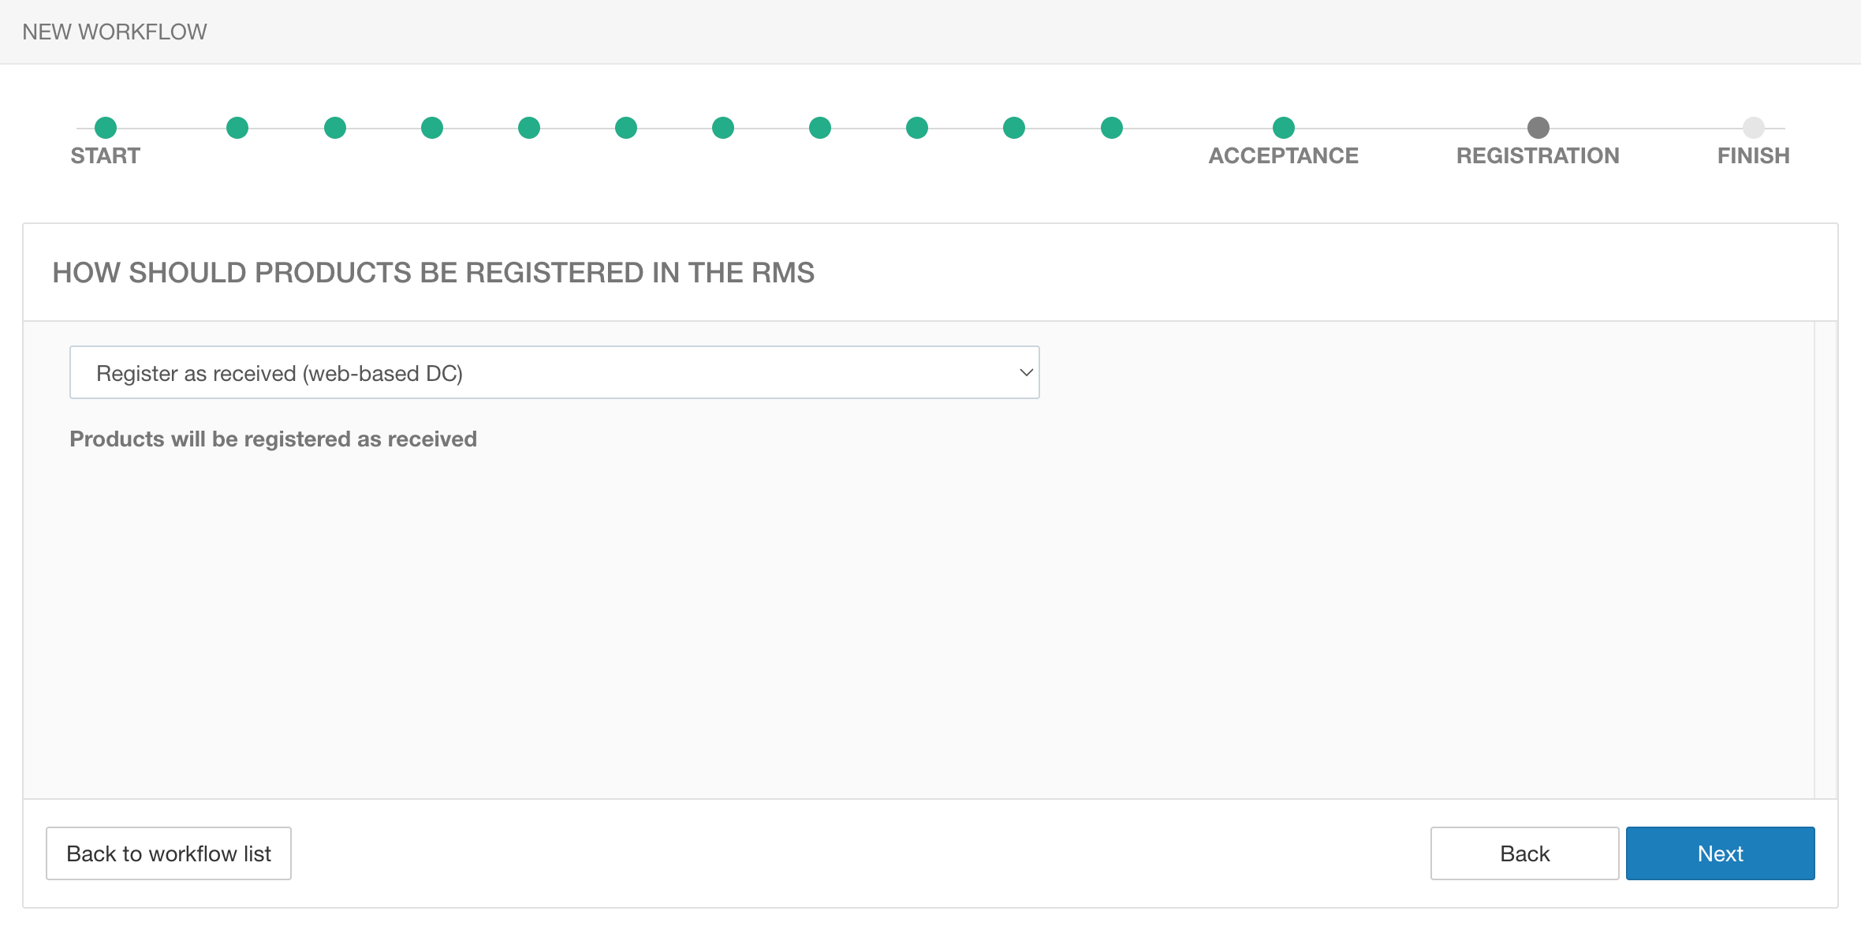Viewport: 1861px width, 926px height.
Task: Go to the fourth workflow step dot
Action: (x=432, y=128)
